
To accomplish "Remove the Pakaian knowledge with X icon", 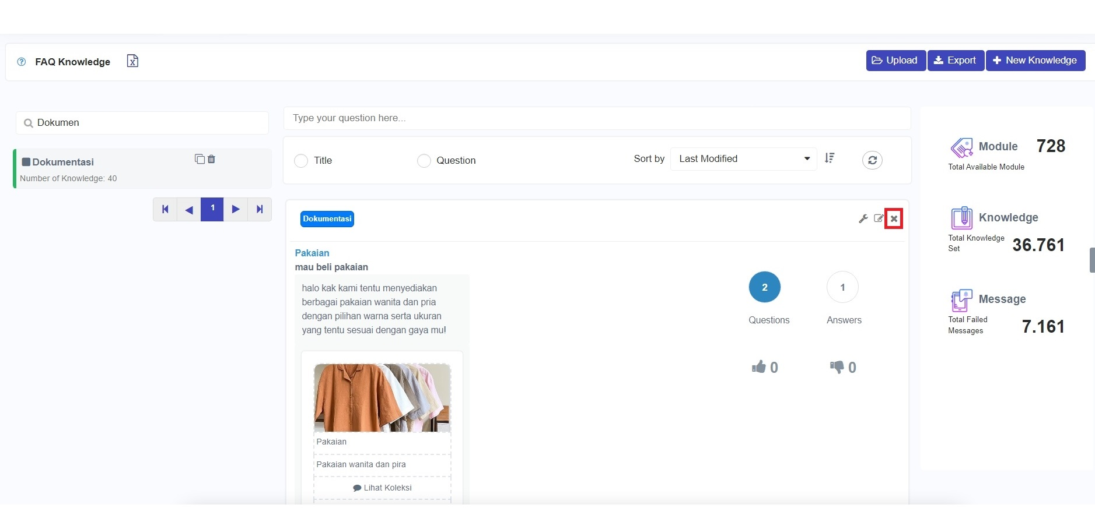I will 894,219.
